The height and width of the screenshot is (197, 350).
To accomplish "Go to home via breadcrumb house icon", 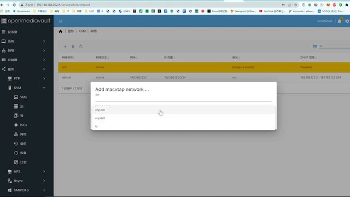I will point(61,31).
